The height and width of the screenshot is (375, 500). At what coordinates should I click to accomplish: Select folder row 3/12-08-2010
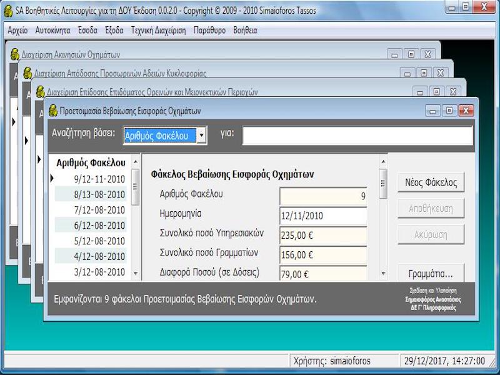point(91,272)
